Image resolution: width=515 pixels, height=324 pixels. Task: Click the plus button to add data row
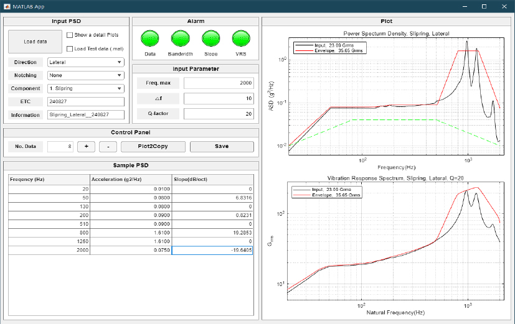click(86, 147)
